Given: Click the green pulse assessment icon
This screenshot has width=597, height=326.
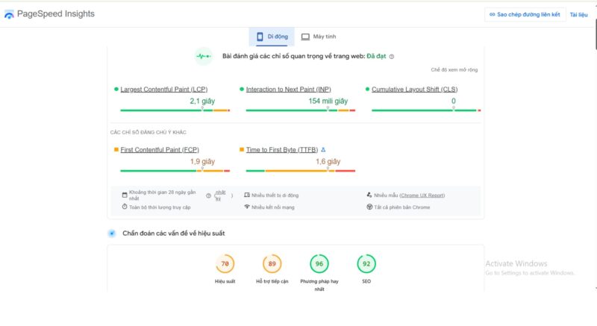Looking at the screenshot, I should click(x=203, y=56).
